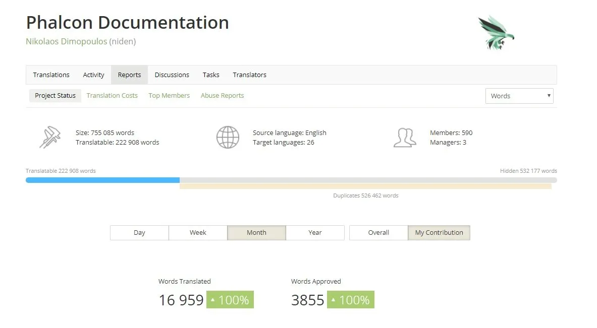Switch period to Day
Viewport: 597px width, 328px height.
(x=139, y=233)
